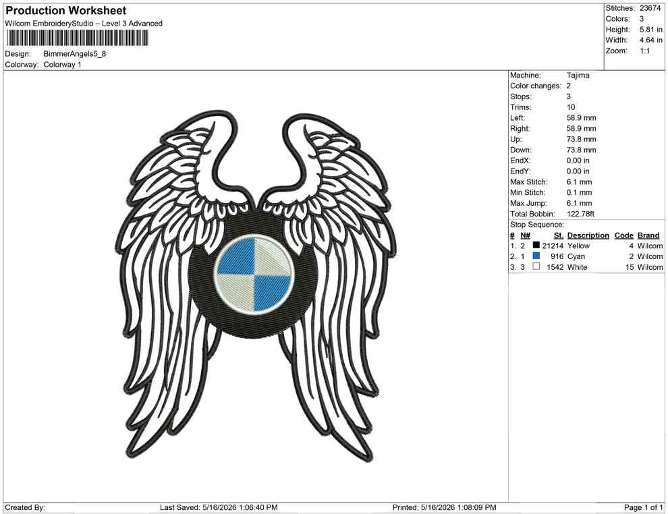Click stitch count '1542' in the White row
This screenshot has height=514, width=668.
coord(555,267)
